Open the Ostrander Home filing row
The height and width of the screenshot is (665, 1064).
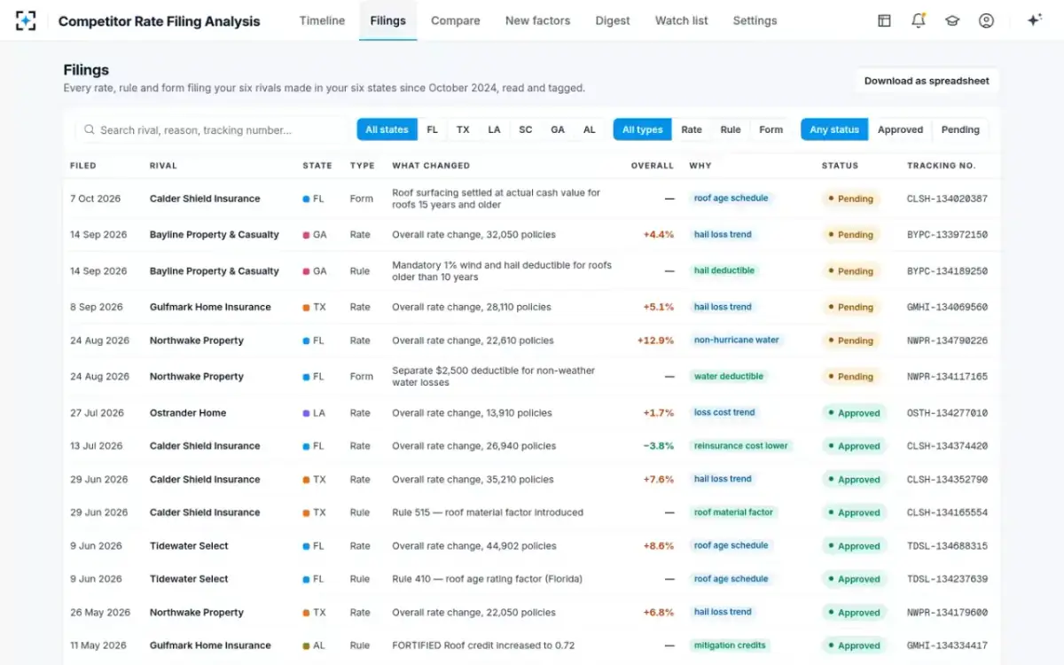point(532,413)
